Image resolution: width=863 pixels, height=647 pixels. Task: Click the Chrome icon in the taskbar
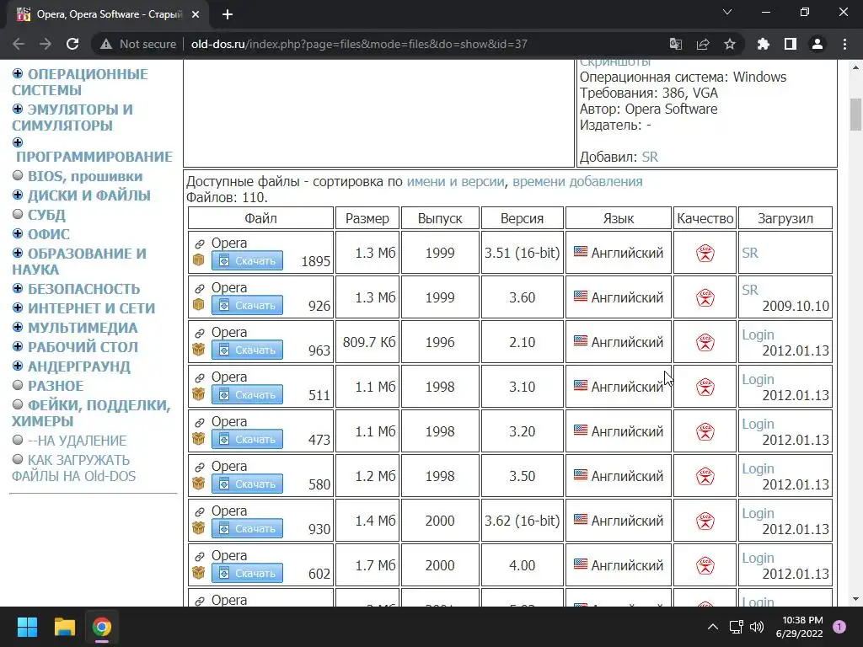coord(102,627)
